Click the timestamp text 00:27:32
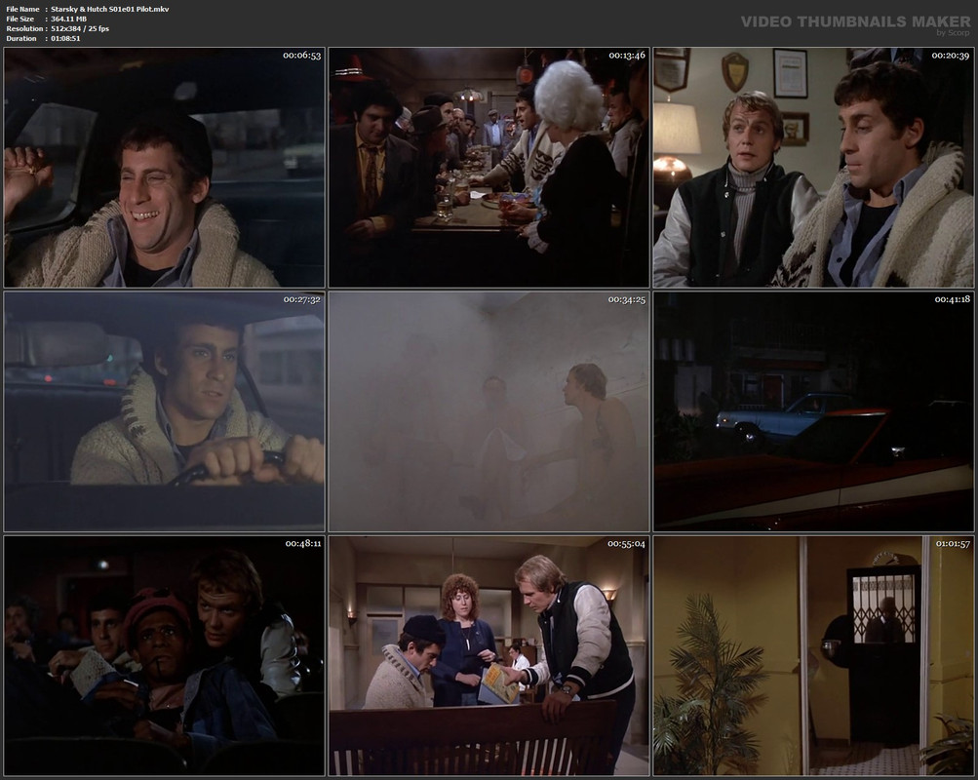978x780 pixels. click(x=302, y=300)
